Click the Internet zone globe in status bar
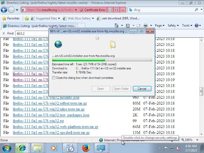Image resolution: width=204 pixels, height=153 pixels. click(101, 140)
